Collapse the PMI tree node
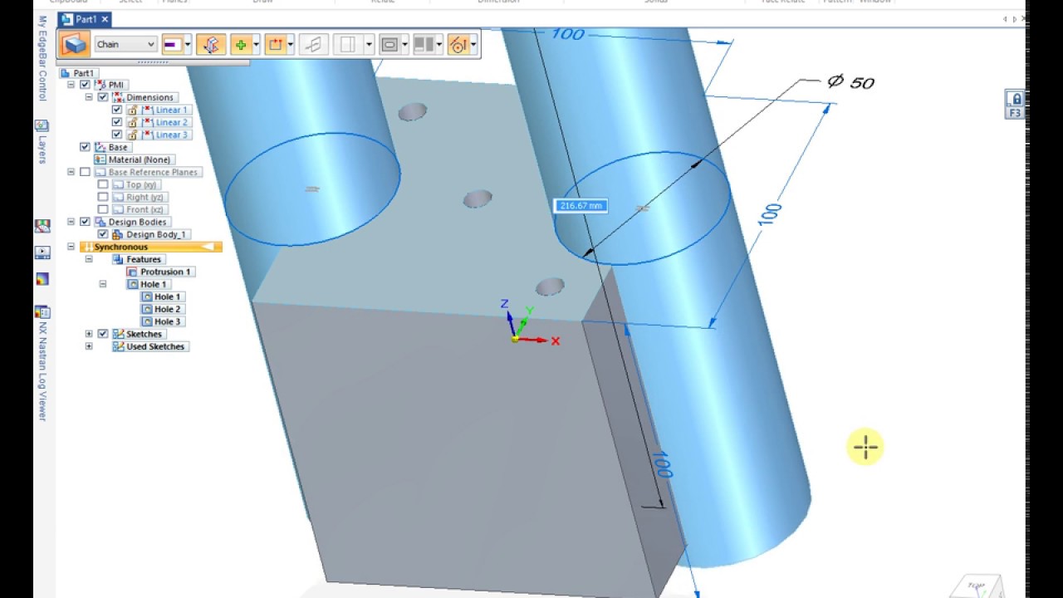The height and width of the screenshot is (598, 1063). [x=71, y=85]
